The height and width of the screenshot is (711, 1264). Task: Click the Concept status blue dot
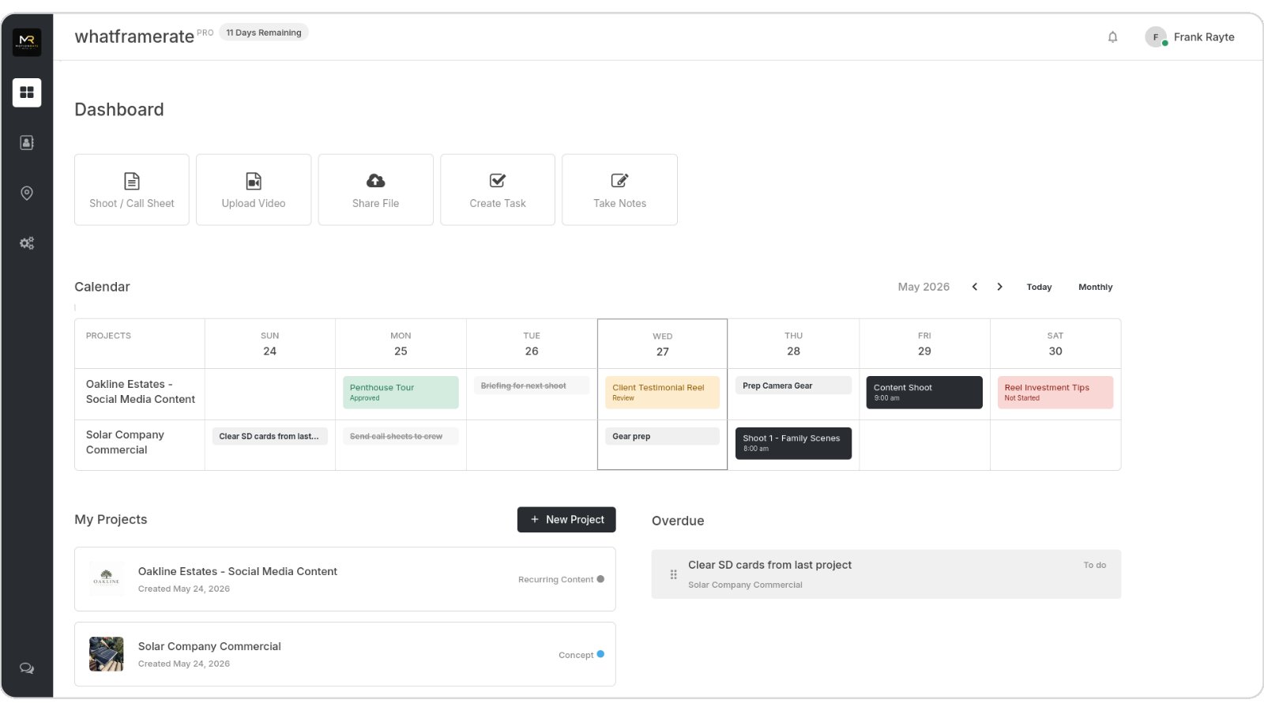600,654
